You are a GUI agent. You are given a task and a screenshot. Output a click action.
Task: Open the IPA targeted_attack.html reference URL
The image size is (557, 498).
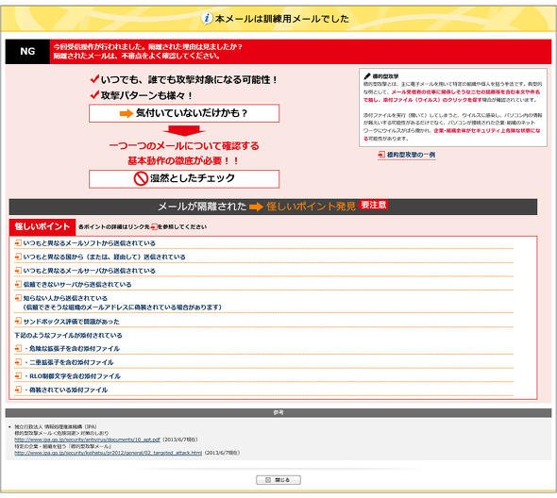point(108,453)
